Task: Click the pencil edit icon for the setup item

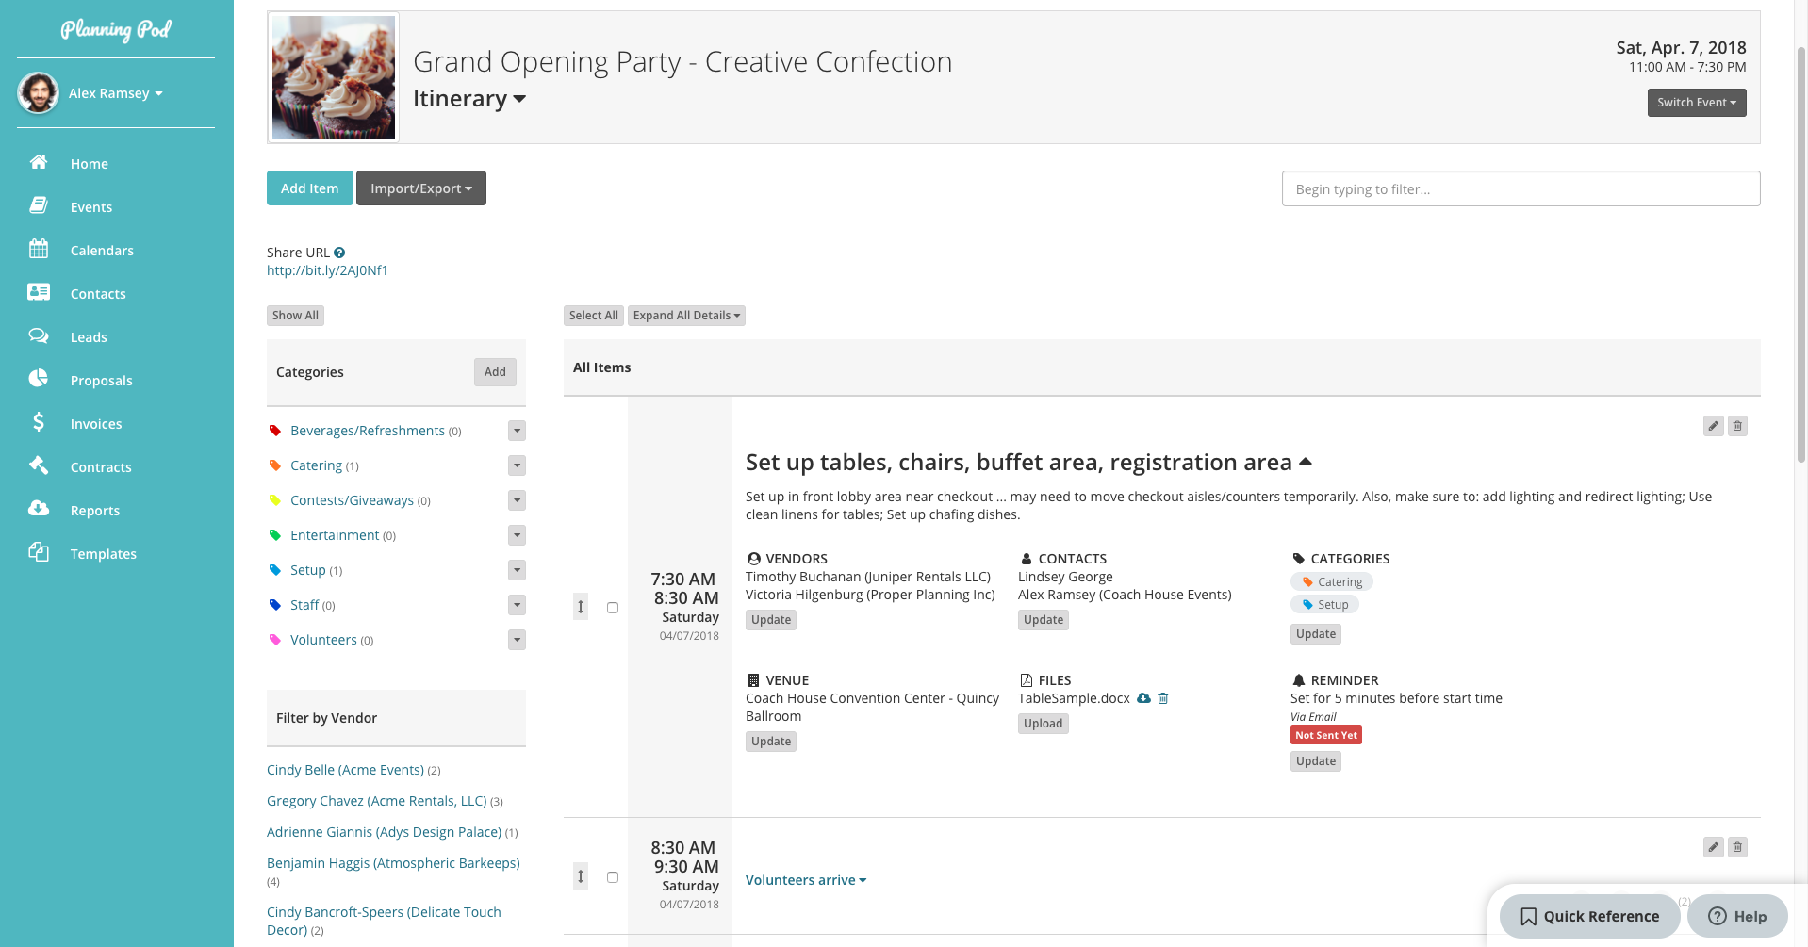Action: pos(1713,426)
